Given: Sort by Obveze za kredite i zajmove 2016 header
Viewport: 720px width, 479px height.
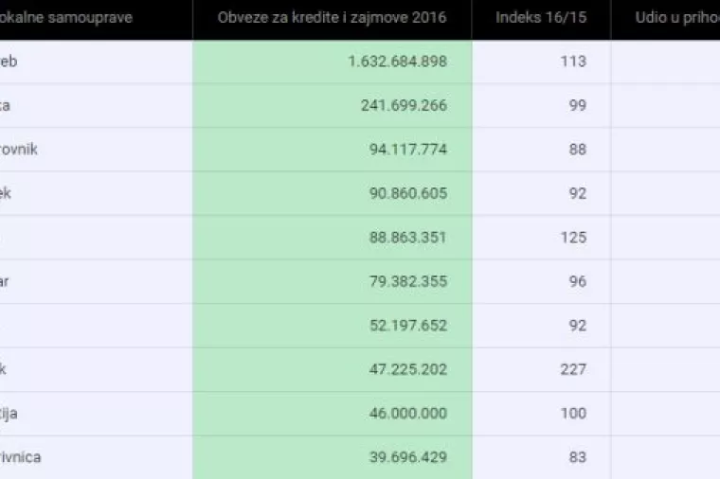Looking at the screenshot, I should pyautogui.click(x=332, y=18).
